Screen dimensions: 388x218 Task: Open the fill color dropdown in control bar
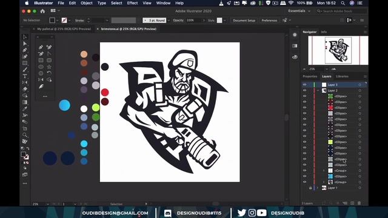pyautogui.click(x=58, y=20)
